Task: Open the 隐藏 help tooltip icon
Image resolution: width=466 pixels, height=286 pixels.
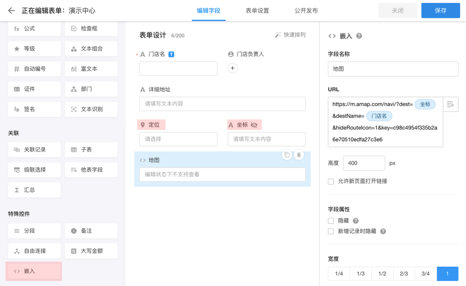Action: point(356,221)
